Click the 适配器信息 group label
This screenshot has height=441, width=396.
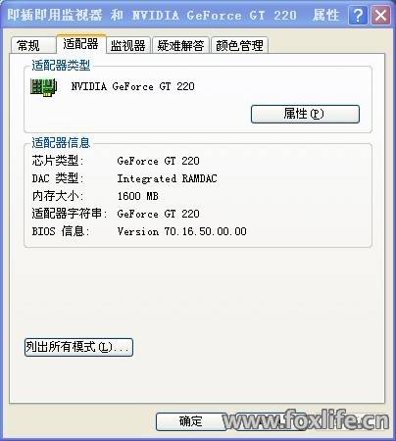click(61, 143)
